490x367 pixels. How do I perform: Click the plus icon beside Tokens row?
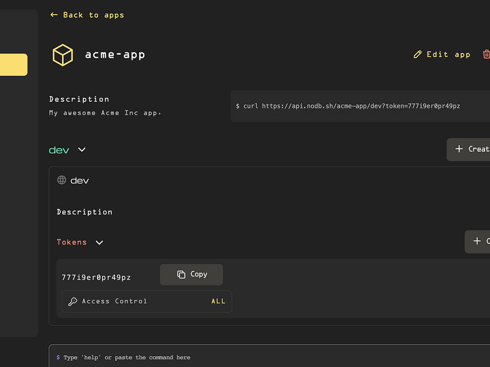(477, 241)
